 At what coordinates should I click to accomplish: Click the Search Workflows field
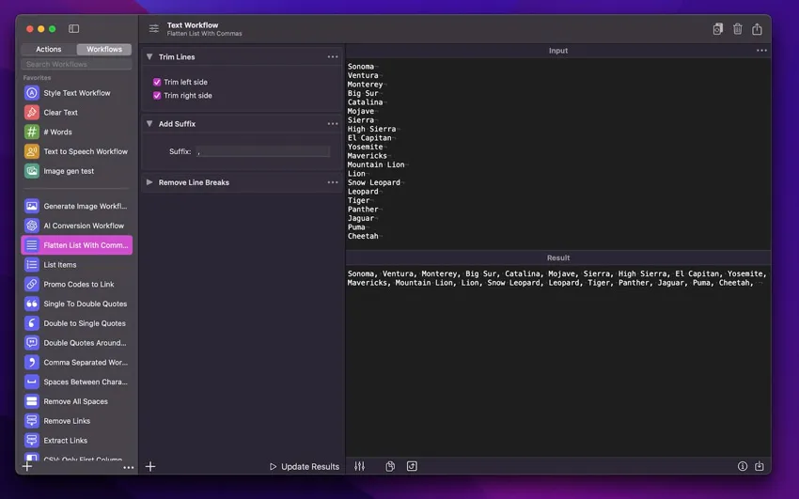[x=77, y=64]
